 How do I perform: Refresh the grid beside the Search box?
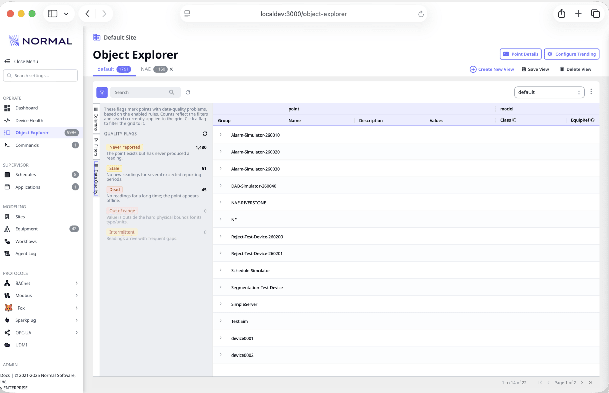pos(188,92)
